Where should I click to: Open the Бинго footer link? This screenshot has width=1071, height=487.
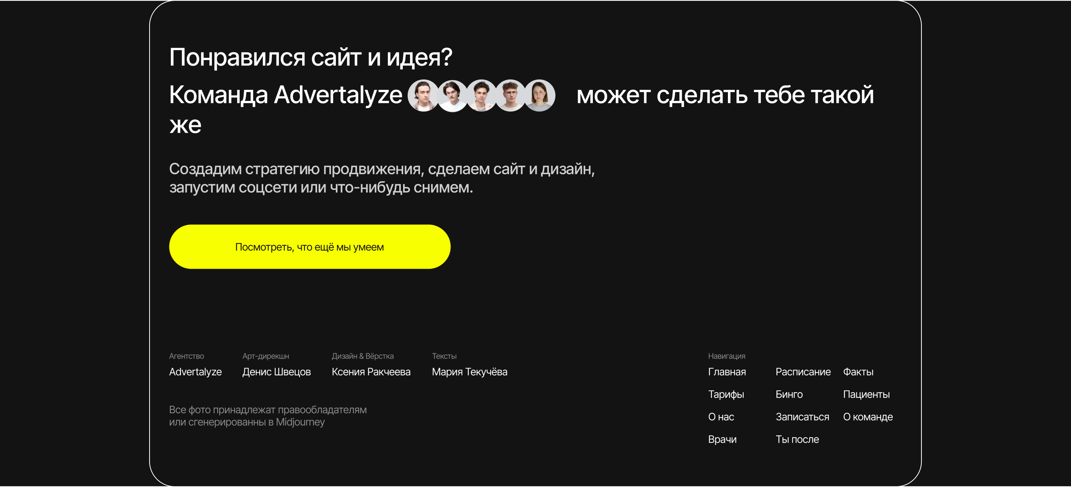789,394
